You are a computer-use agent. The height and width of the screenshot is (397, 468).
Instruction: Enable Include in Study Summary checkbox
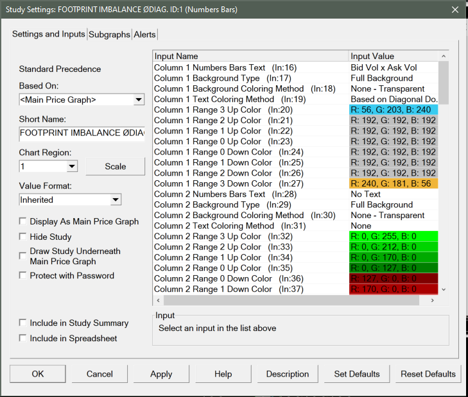tap(23, 323)
